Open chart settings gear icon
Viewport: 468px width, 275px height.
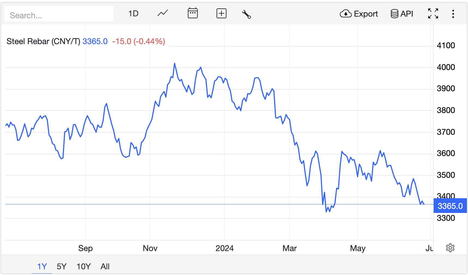[x=450, y=248]
